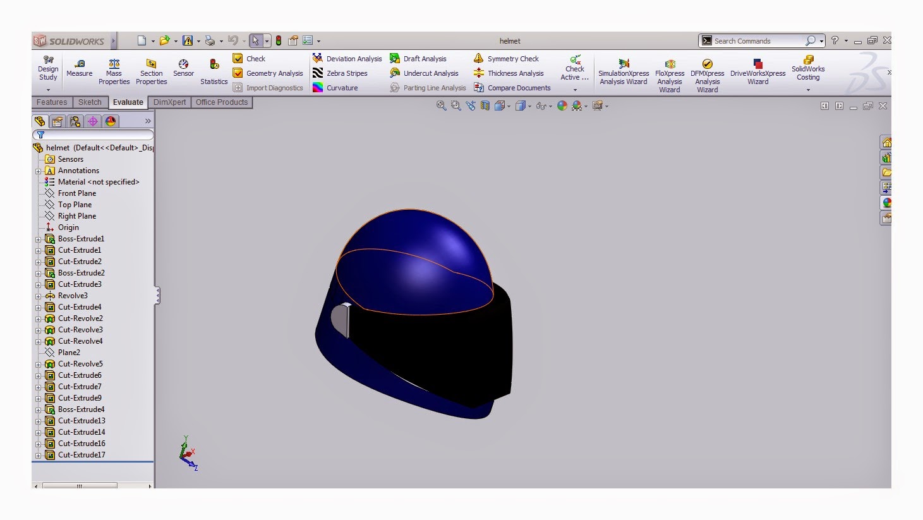Start the SimulationXpress Analysis Wizard
This screenshot has height=520, width=923.
(623, 71)
